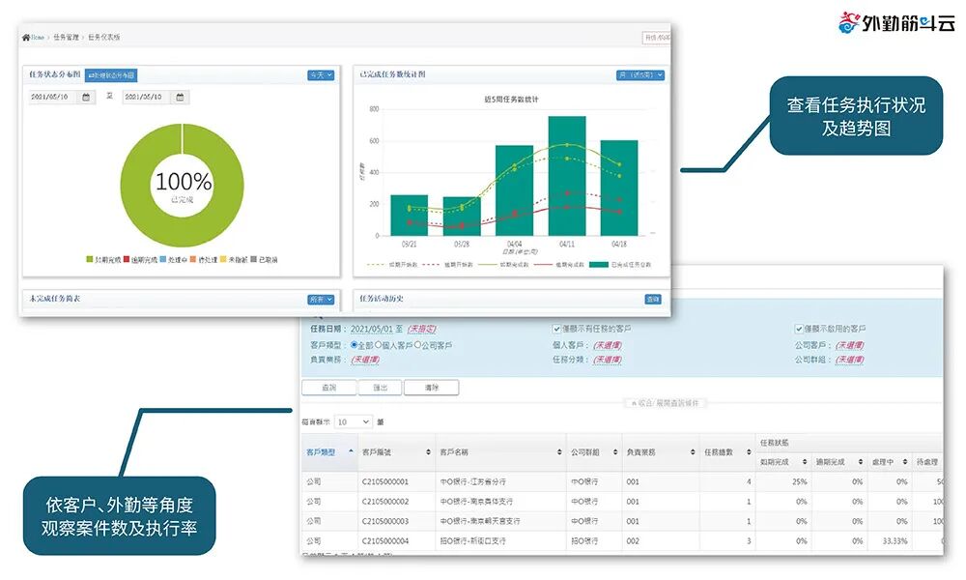Click the 清除 clear button
The height and width of the screenshot is (580, 966).
coord(431,388)
